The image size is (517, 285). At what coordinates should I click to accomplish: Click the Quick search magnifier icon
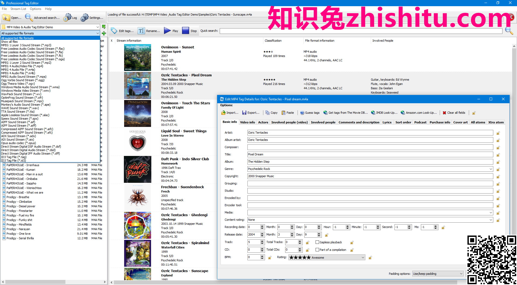(x=509, y=31)
